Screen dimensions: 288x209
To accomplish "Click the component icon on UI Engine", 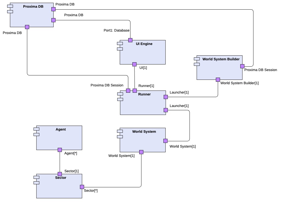I will click(x=120, y=46).
